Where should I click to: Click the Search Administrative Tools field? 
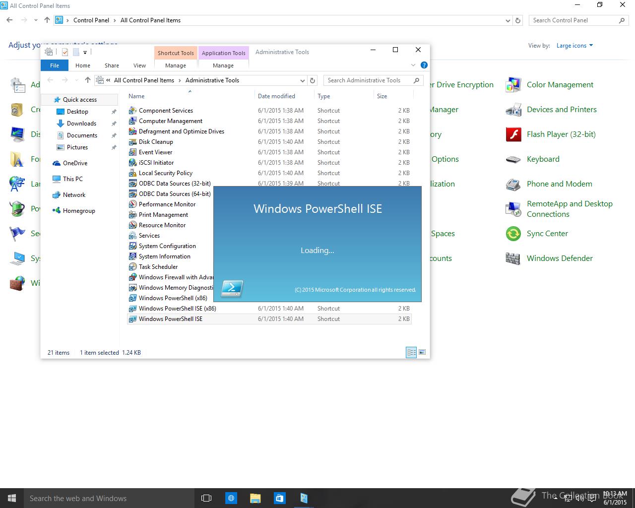[x=373, y=80]
